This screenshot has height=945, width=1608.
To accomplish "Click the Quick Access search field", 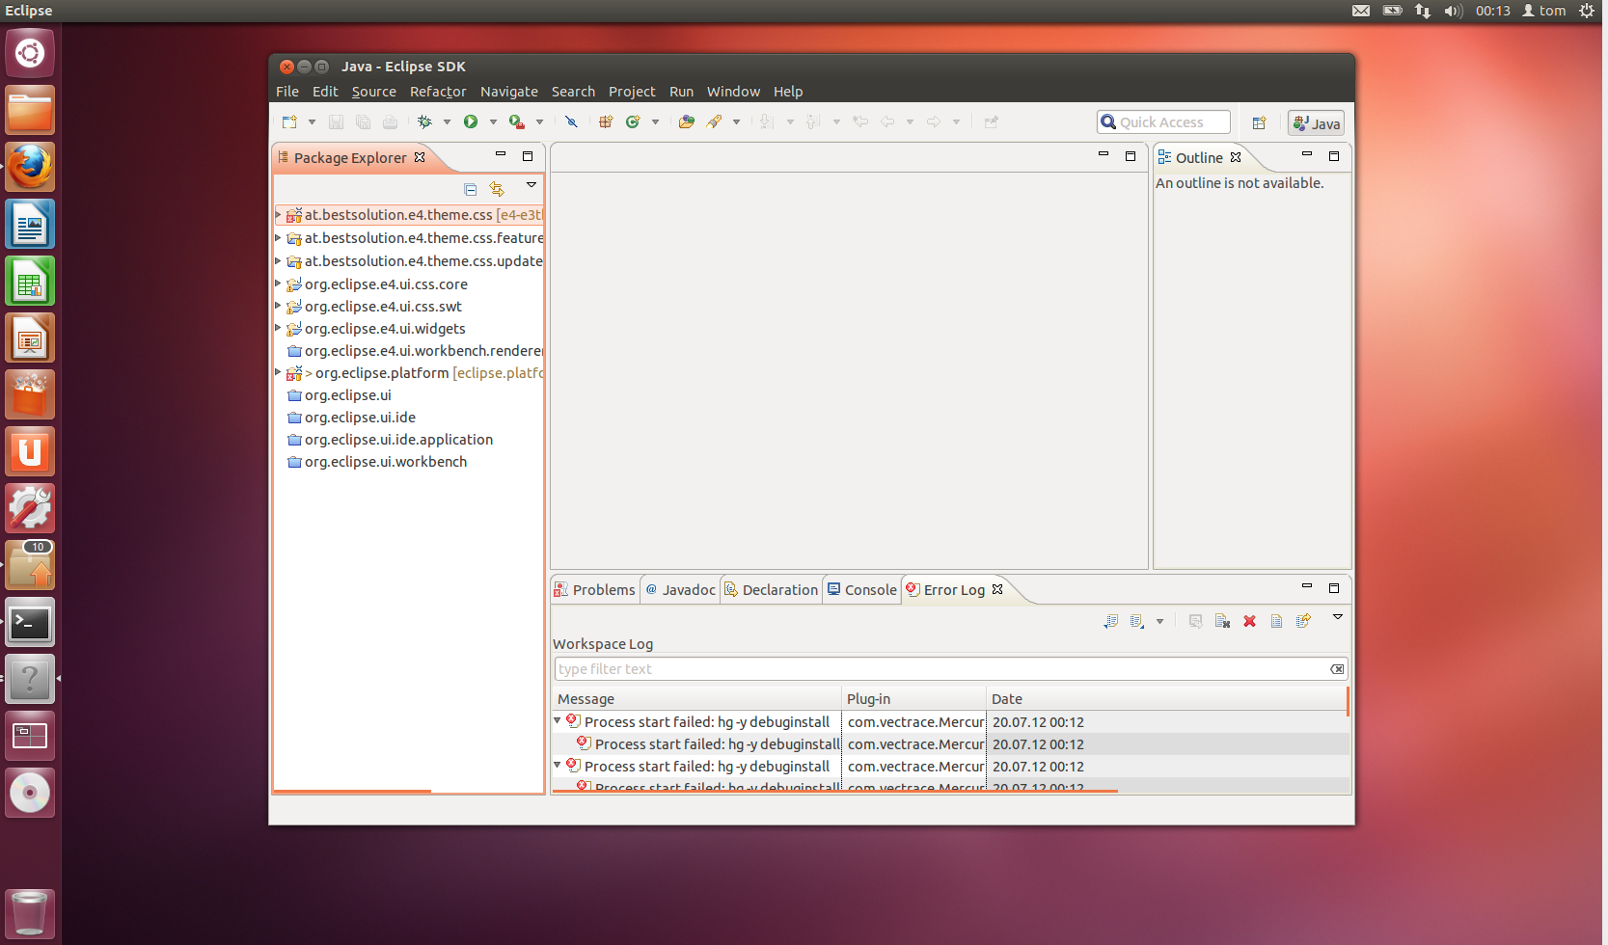I will pyautogui.click(x=1163, y=122).
